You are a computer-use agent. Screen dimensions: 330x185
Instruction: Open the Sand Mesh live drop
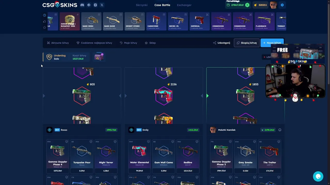pos(91,21)
